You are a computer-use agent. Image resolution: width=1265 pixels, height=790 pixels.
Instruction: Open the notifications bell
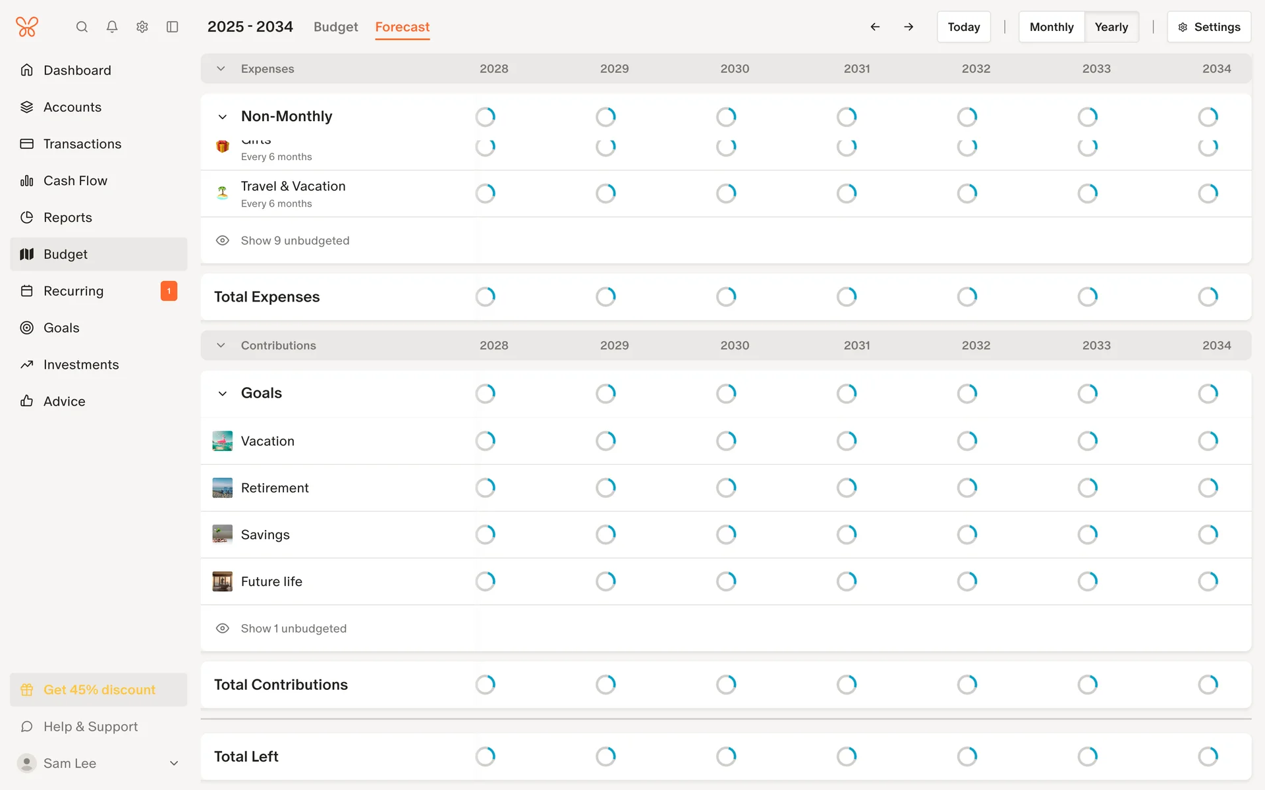[112, 27]
